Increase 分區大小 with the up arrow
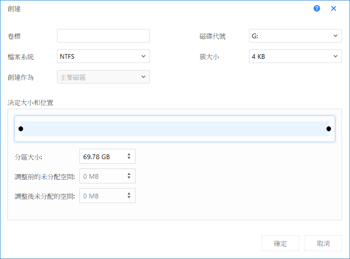The width and height of the screenshot is (350, 259). 129,155
